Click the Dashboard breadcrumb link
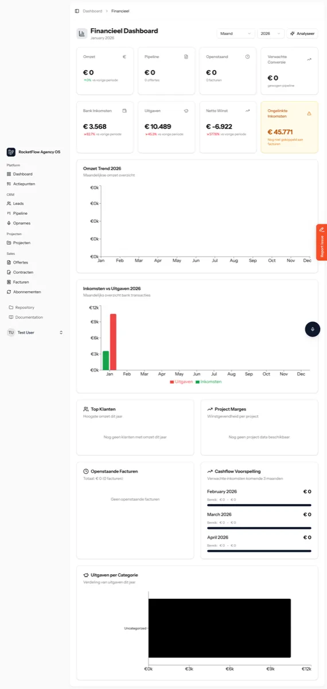This screenshot has width=327, height=689. (x=92, y=11)
